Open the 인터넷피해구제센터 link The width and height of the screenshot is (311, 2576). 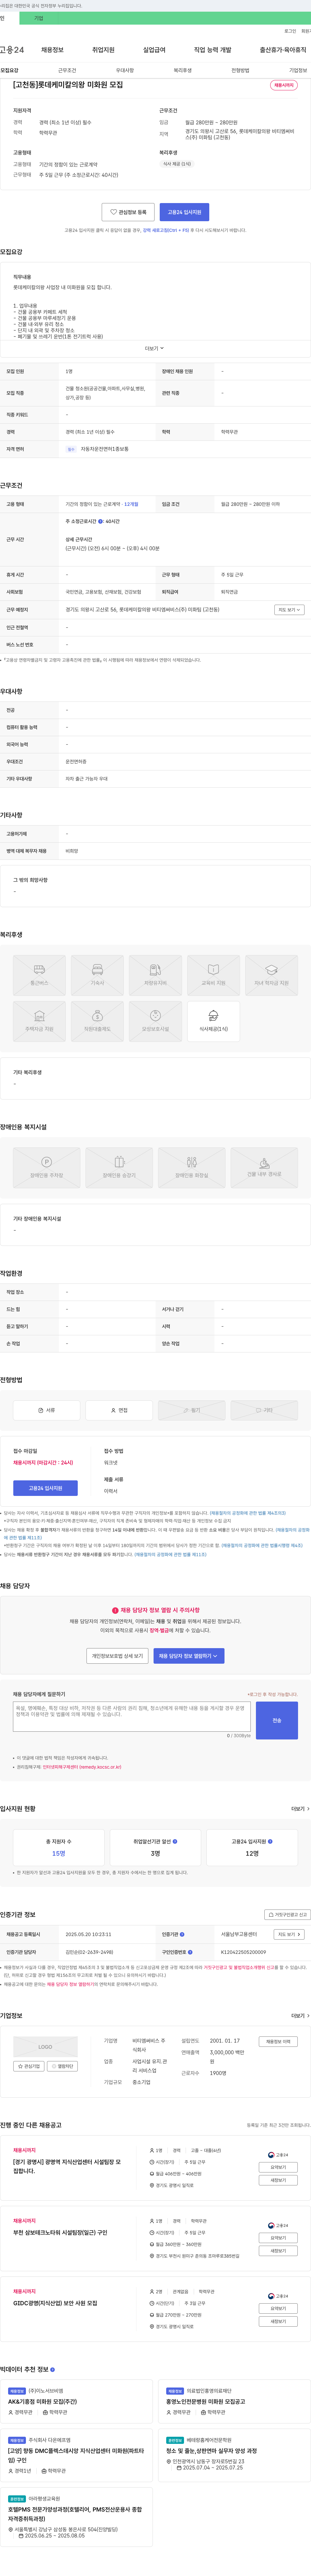[82, 1767]
